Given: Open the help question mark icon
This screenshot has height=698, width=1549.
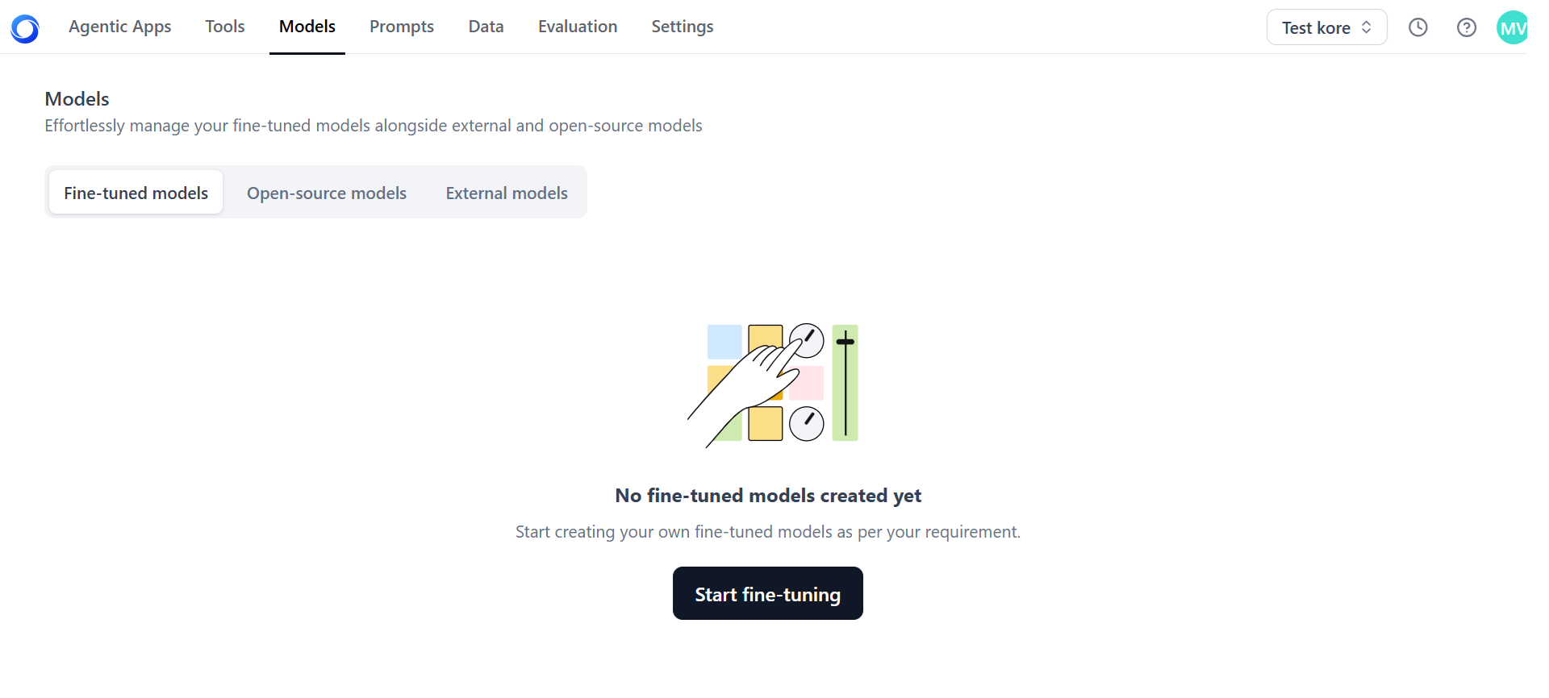Looking at the screenshot, I should coord(1466,27).
